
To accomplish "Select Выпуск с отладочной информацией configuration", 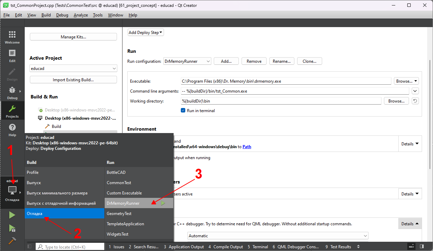I will pyautogui.click(x=65, y=203).
